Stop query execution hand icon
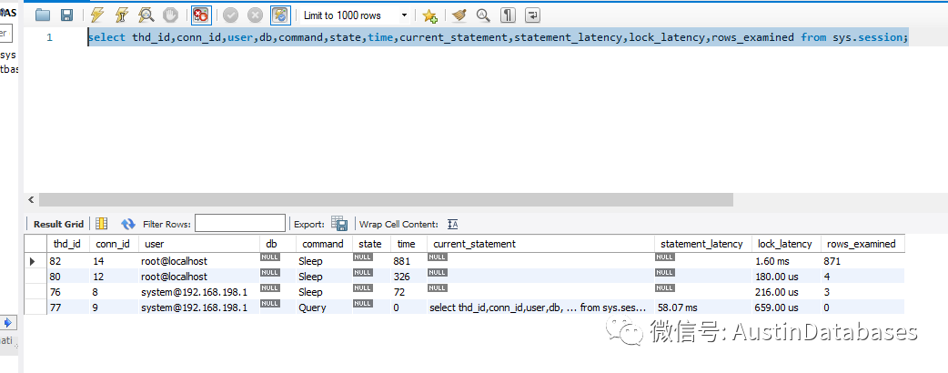 [x=170, y=15]
